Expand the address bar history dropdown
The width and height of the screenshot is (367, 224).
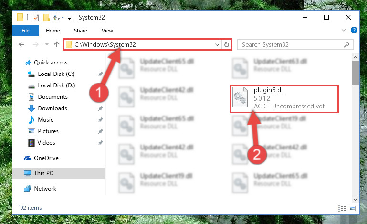217,44
